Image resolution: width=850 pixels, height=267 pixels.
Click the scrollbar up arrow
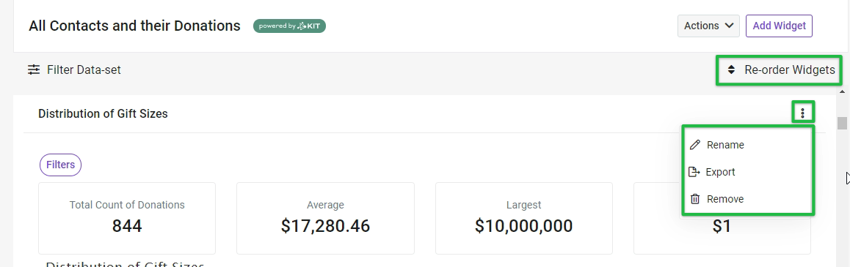[x=842, y=92]
